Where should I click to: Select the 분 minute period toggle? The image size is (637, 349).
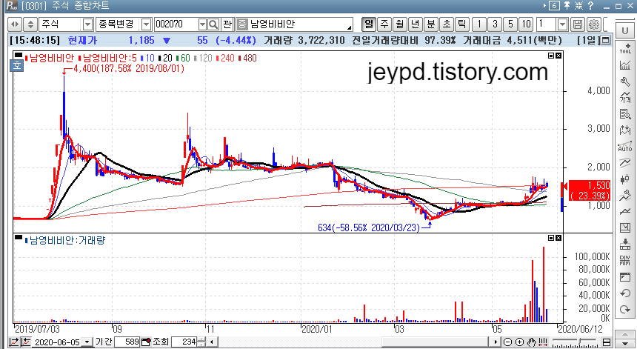pos(430,24)
